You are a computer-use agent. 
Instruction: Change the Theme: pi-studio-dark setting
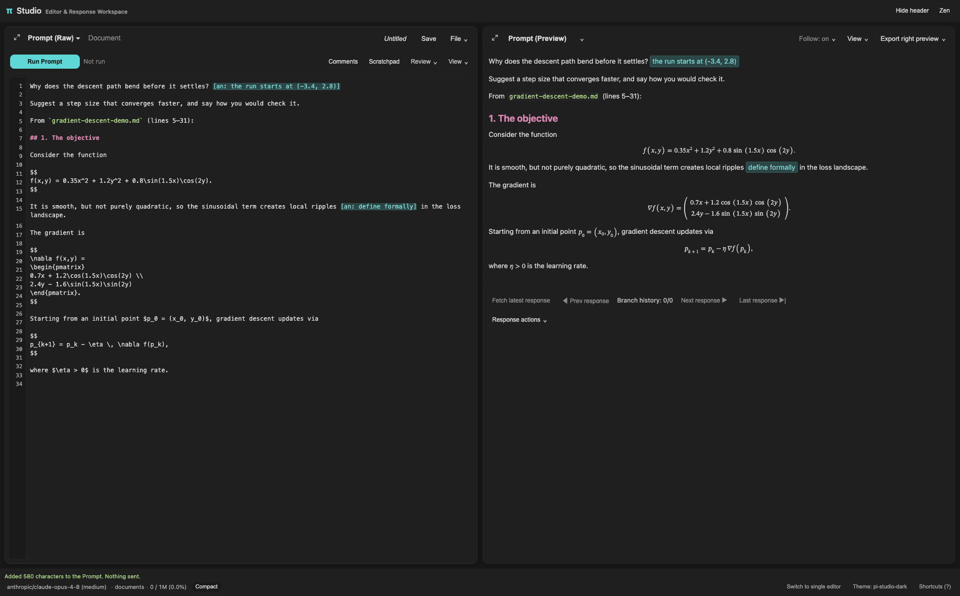coord(880,587)
